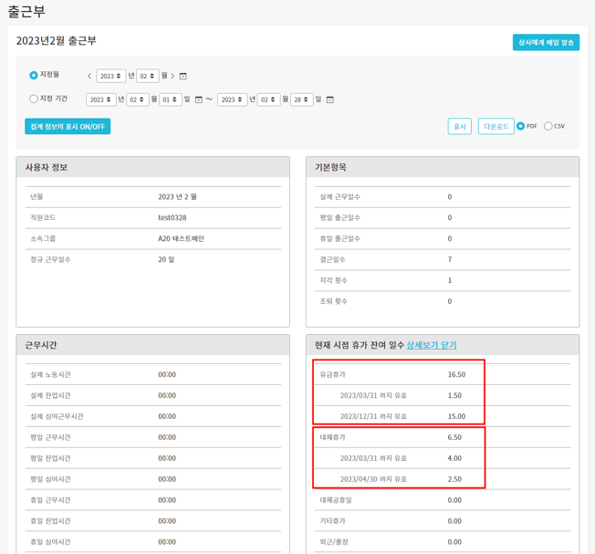Open start day dropdown showing 01

coord(170,99)
